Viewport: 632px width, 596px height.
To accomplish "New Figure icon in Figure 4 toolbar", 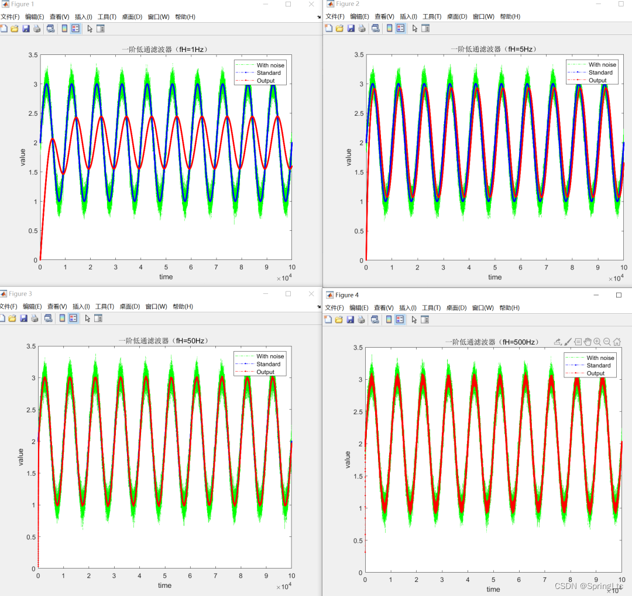I will click(x=328, y=320).
